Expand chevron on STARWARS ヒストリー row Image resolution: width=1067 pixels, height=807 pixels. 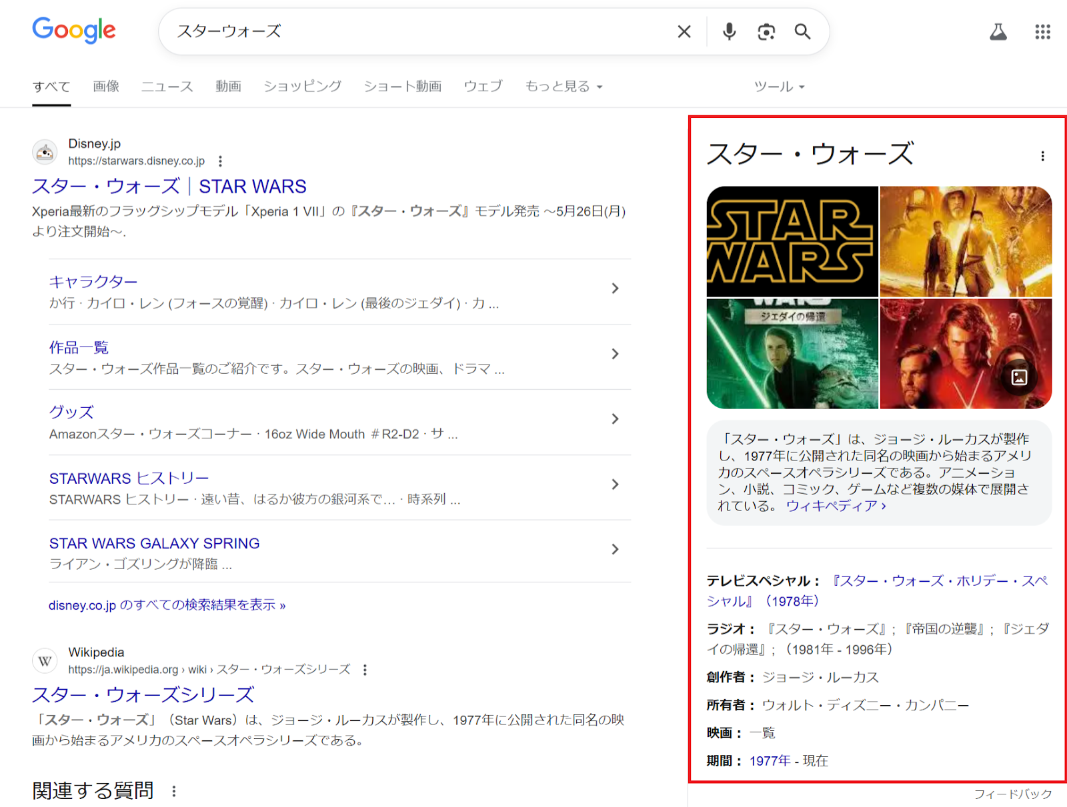615,484
